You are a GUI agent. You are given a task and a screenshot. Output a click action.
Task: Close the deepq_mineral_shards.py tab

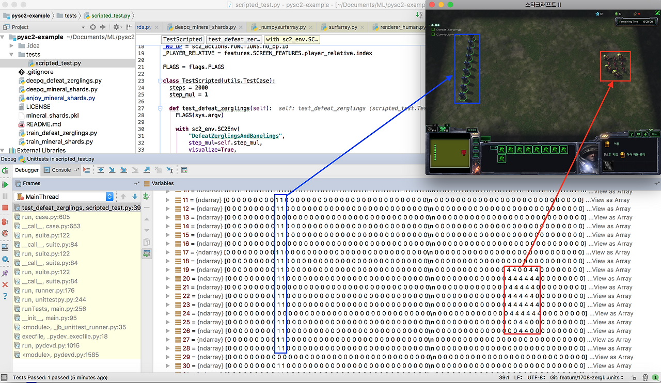240,27
